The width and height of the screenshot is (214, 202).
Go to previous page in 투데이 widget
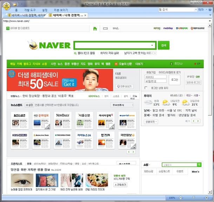pyautogui.click(x=194, y=121)
